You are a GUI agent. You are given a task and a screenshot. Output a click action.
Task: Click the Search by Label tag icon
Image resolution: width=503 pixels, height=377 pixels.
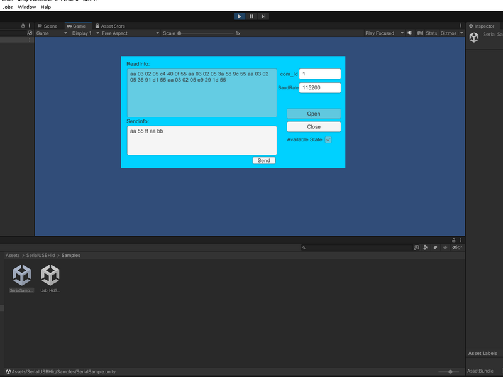click(435, 248)
